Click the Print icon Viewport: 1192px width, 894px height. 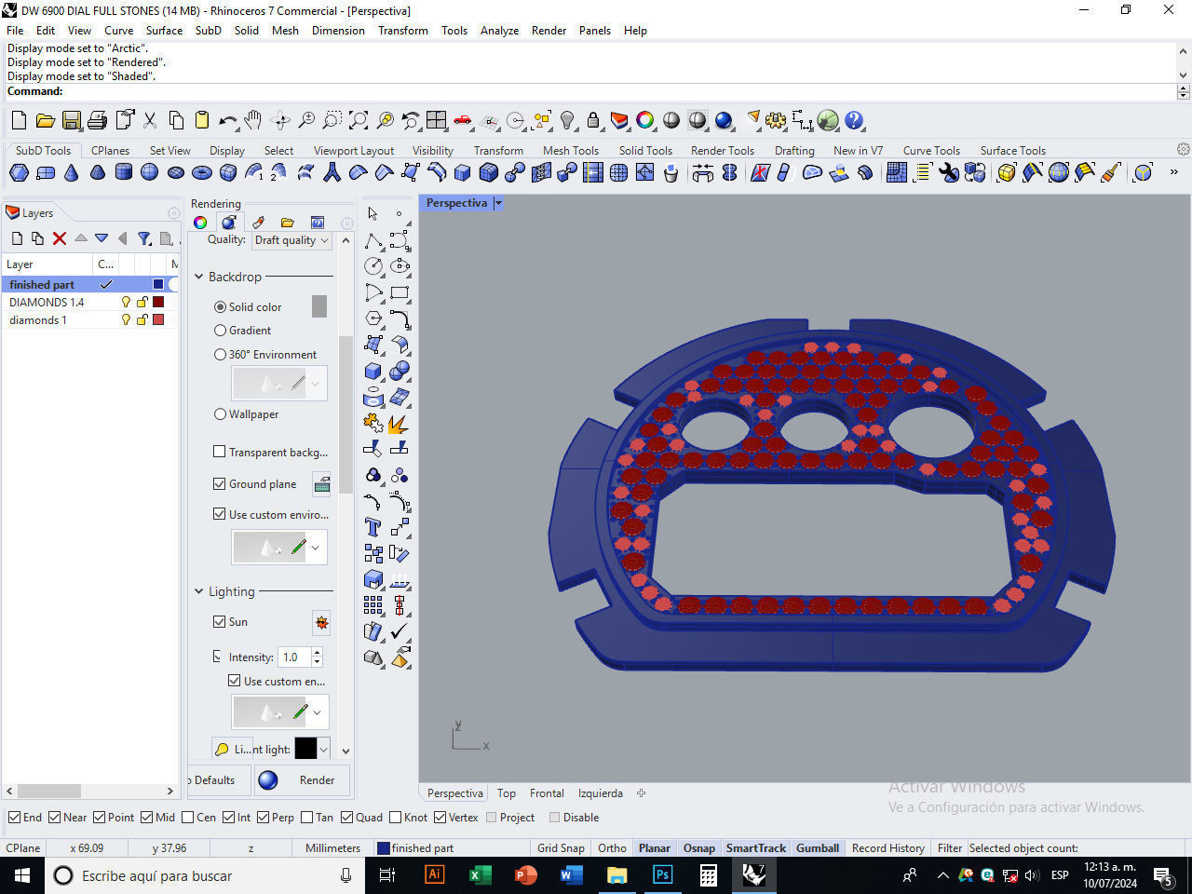(x=97, y=120)
